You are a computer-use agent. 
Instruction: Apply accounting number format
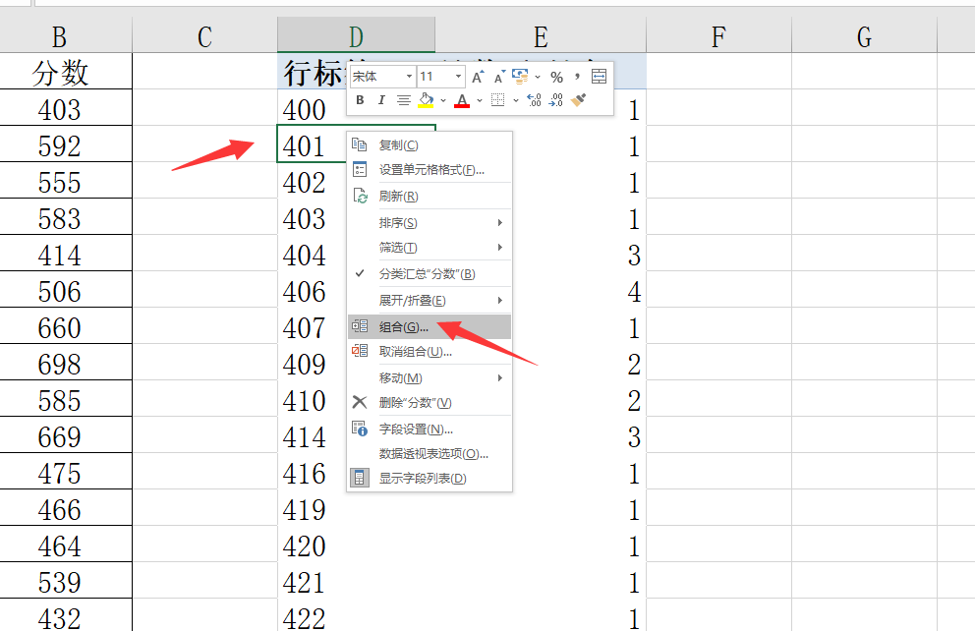[520, 77]
